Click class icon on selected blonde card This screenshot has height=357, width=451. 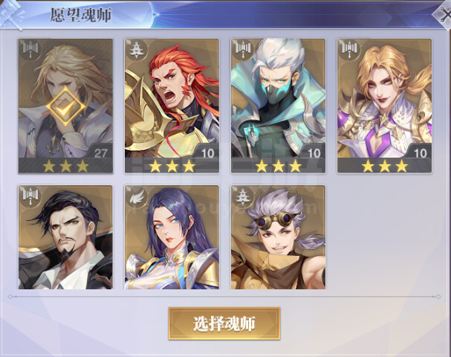point(30,48)
